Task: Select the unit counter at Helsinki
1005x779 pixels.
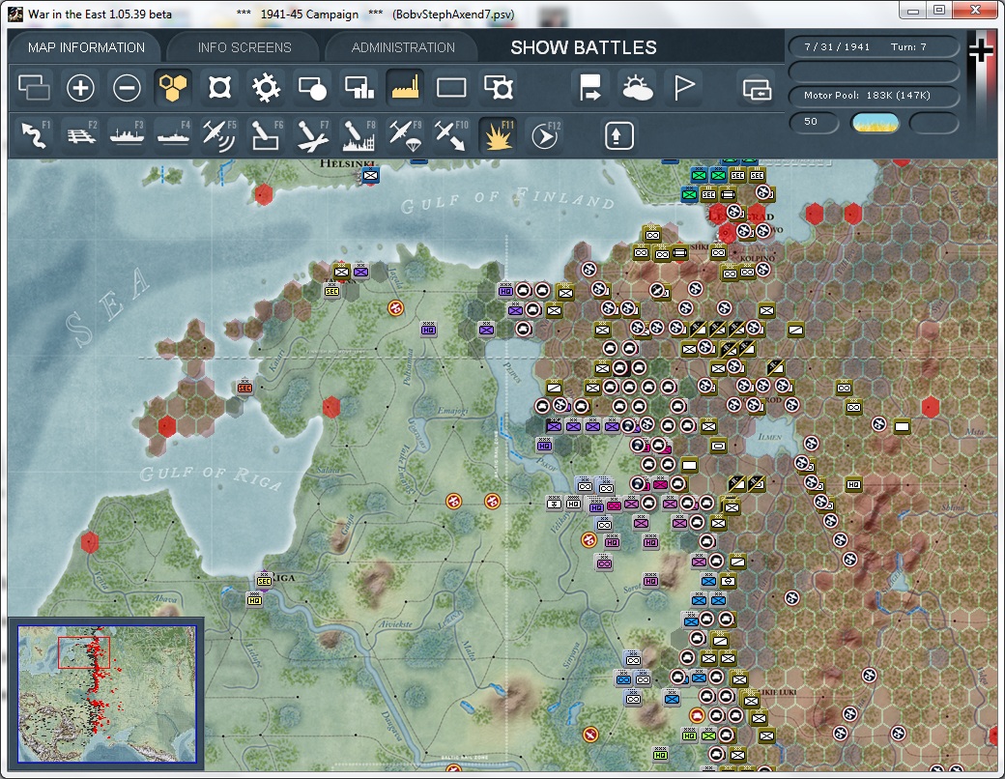Action: [x=370, y=175]
